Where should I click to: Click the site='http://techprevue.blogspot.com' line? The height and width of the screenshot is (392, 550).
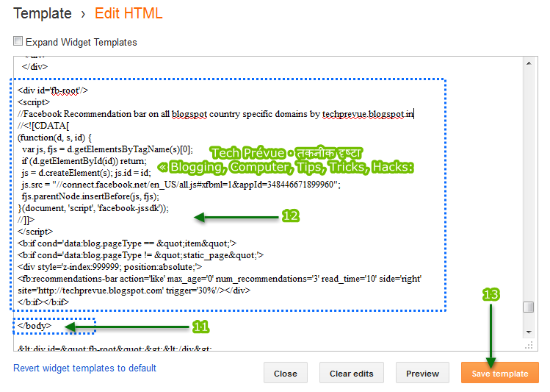(134, 290)
